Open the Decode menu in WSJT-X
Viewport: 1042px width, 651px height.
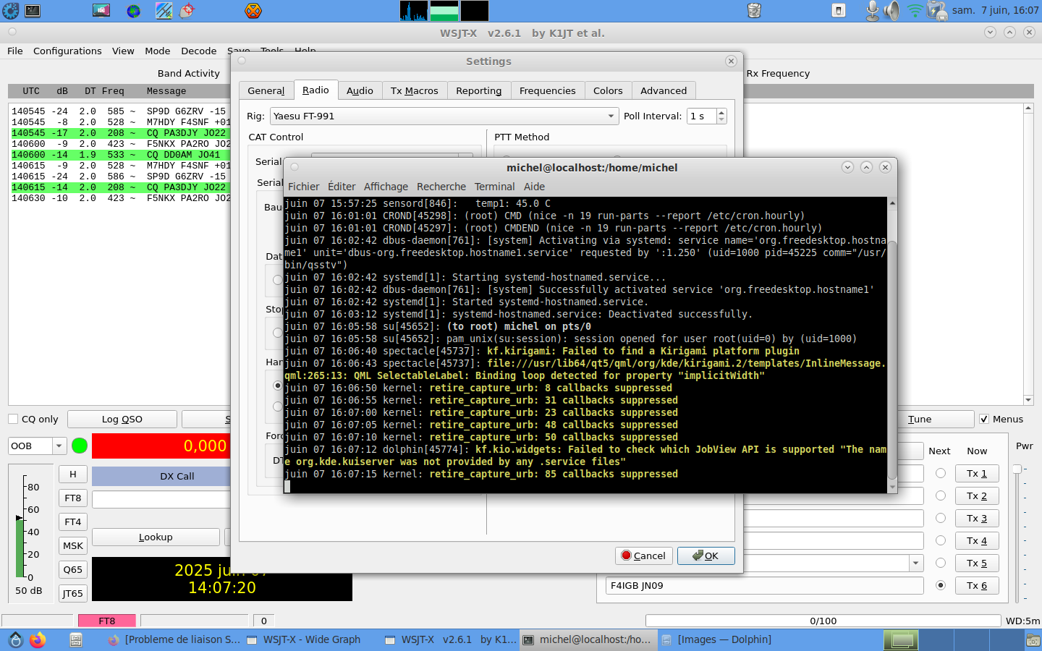point(199,51)
